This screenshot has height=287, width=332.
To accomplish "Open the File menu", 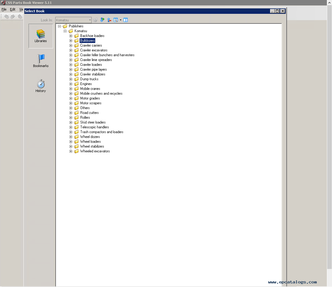I will click(x=4, y=9).
